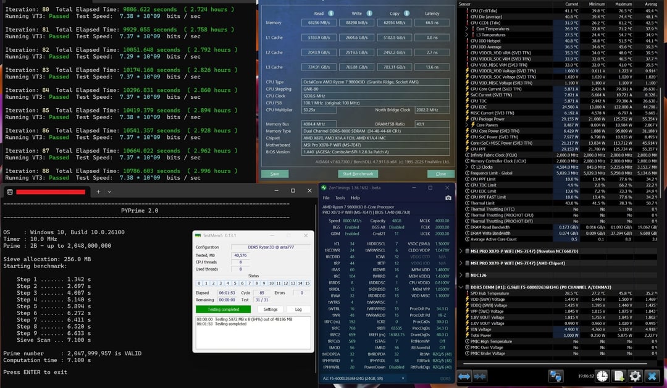This screenshot has width=667, height=388.
Task: Click AIDA64 Write column info icon
Action: (369, 13)
